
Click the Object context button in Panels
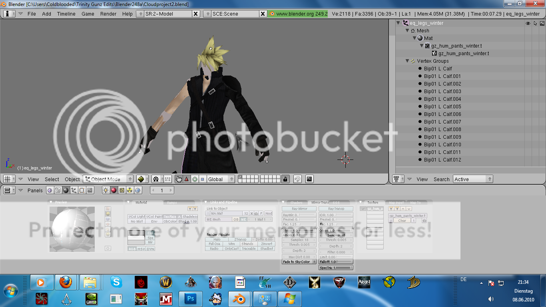click(74, 190)
